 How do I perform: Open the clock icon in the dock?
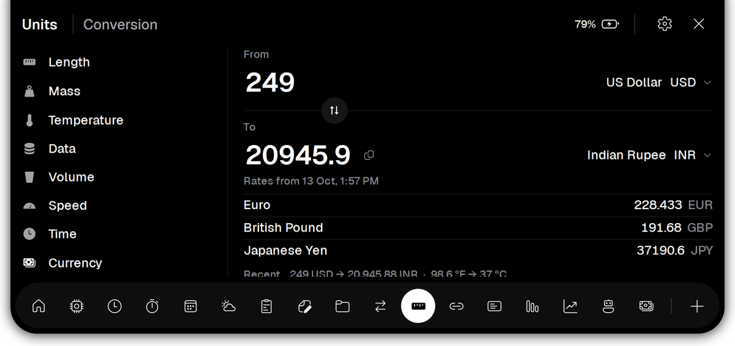[x=115, y=306]
